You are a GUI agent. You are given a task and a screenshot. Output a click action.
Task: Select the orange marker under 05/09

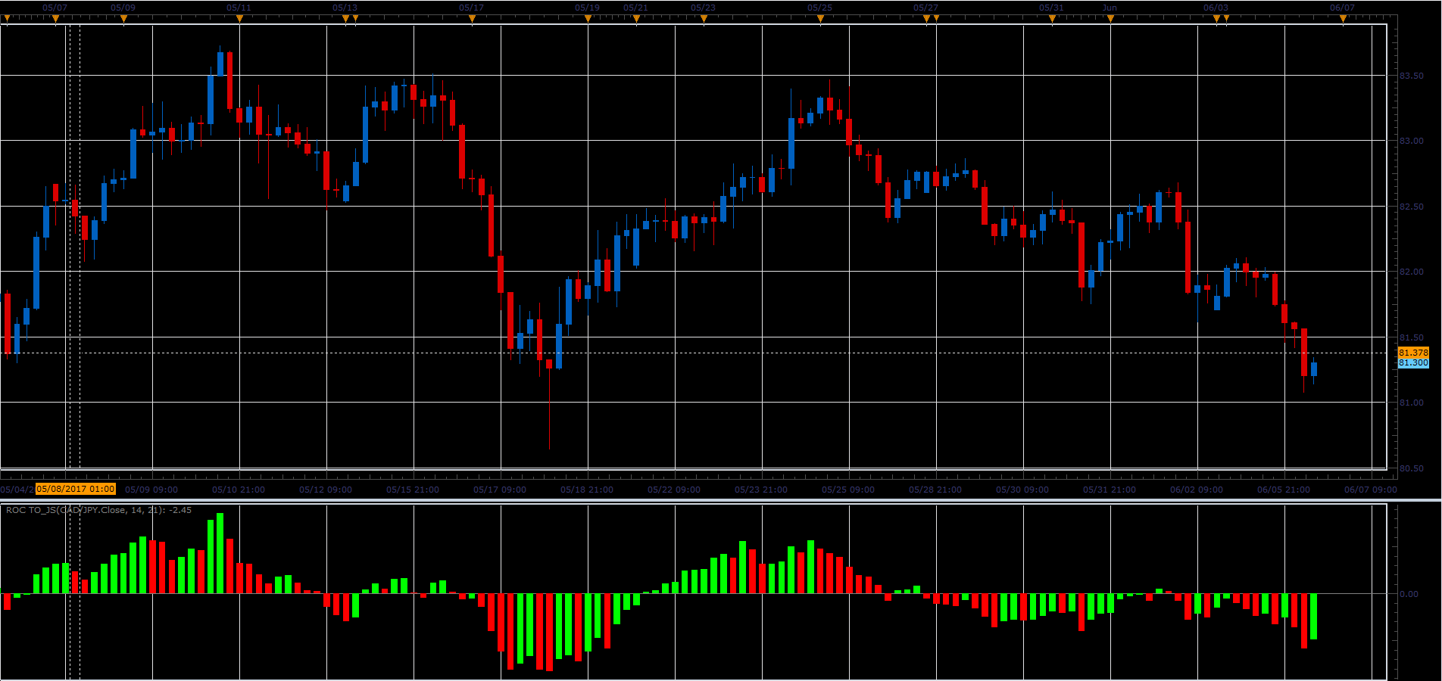point(123,19)
